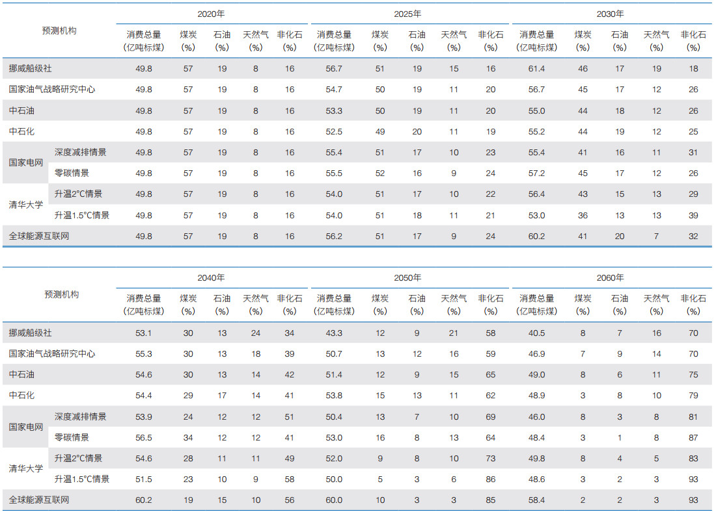Click 预测机构 header in the upper table

tap(59, 31)
